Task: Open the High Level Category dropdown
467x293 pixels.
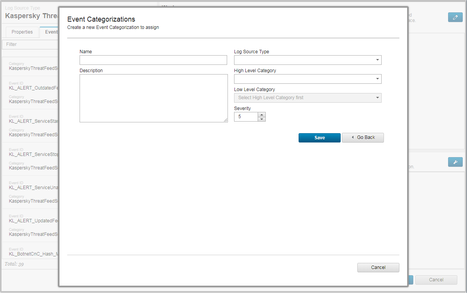Action: pos(377,79)
